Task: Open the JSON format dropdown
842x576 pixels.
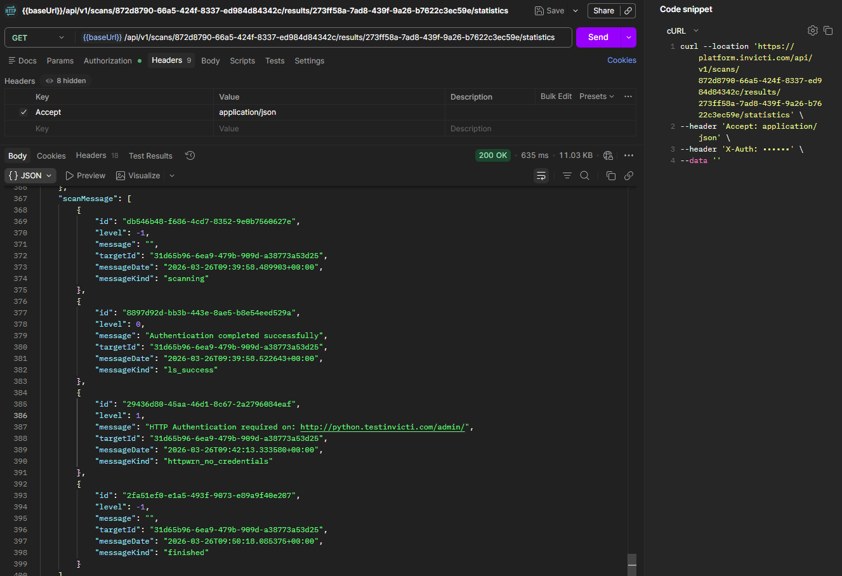Action: [x=30, y=176]
